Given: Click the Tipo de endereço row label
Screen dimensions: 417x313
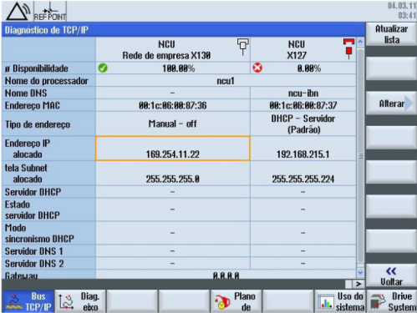Looking at the screenshot, I should [38, 124].
